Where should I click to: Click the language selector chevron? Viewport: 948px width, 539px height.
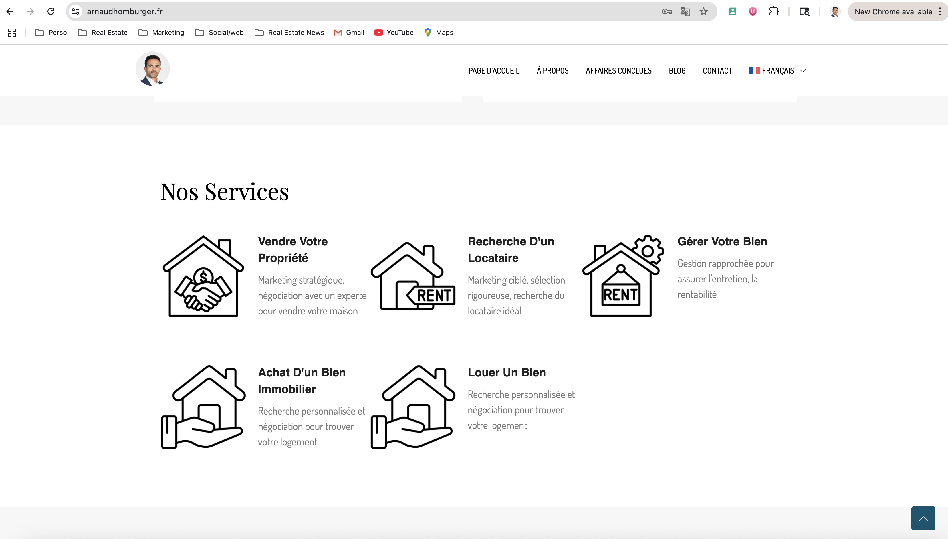click(x=803, y=71)
